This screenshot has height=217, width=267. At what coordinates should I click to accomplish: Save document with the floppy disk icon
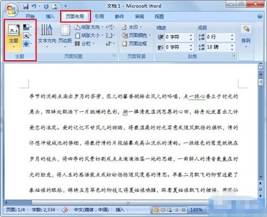click(26, 6)
